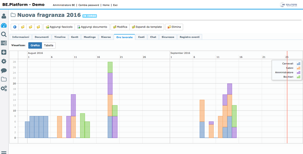This screenshot has height=154, width=303.
Task: Click the second yellow folder toolbar icon
Action: [30, 27]
